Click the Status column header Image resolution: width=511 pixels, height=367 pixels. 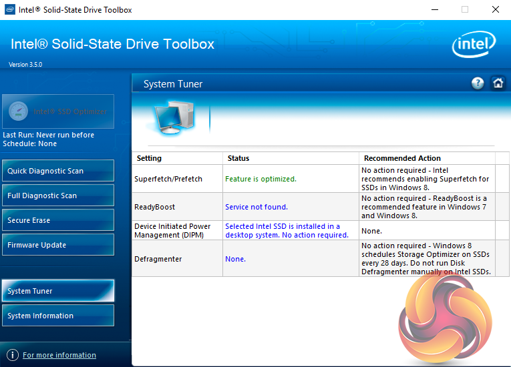(x=291, y=158)
